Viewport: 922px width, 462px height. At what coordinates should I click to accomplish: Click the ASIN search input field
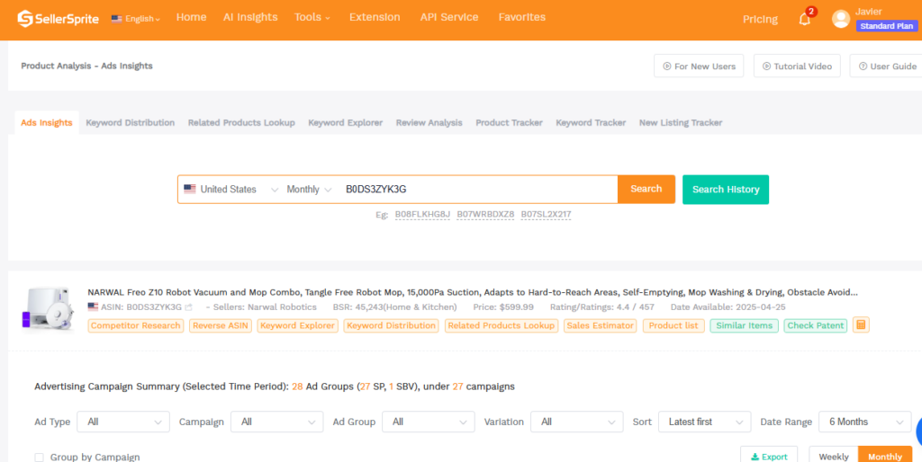tap(477, 189)
